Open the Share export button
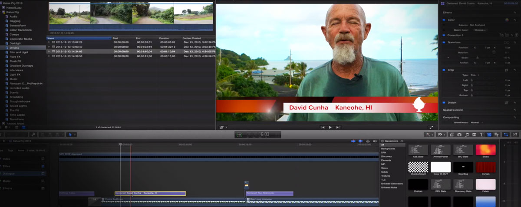The width and height of the screenshot is (521, 207). [x=515, y=135]
